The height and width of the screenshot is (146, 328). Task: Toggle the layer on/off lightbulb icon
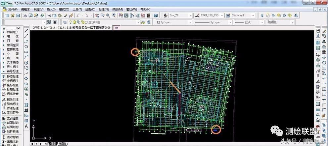[70, 22]
